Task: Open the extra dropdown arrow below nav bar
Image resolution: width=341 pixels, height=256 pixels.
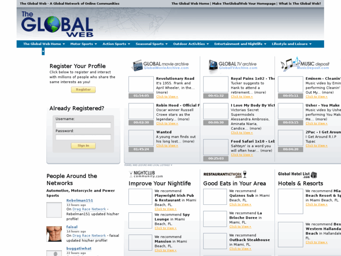Action: [x=43, y=52]
